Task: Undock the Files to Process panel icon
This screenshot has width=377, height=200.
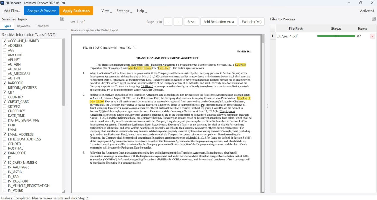Action: (373, 19)
